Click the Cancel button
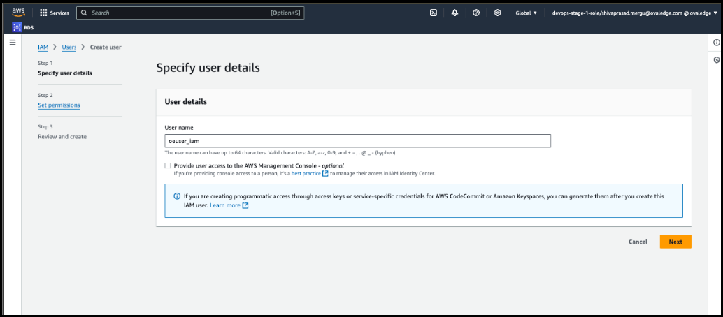Viewport: 723px width, 317px height. pos(638,242)
